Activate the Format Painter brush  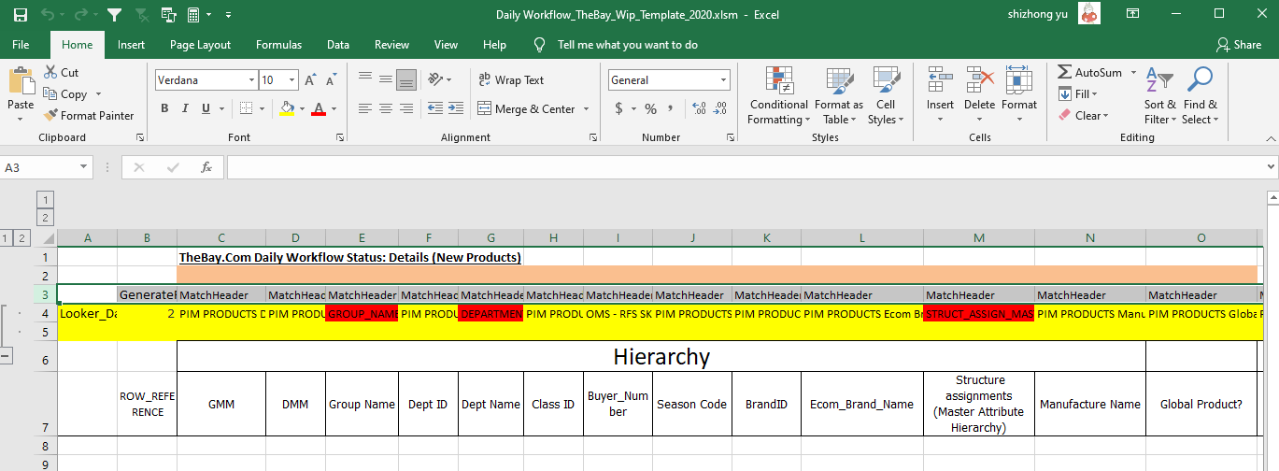point(89,116)
